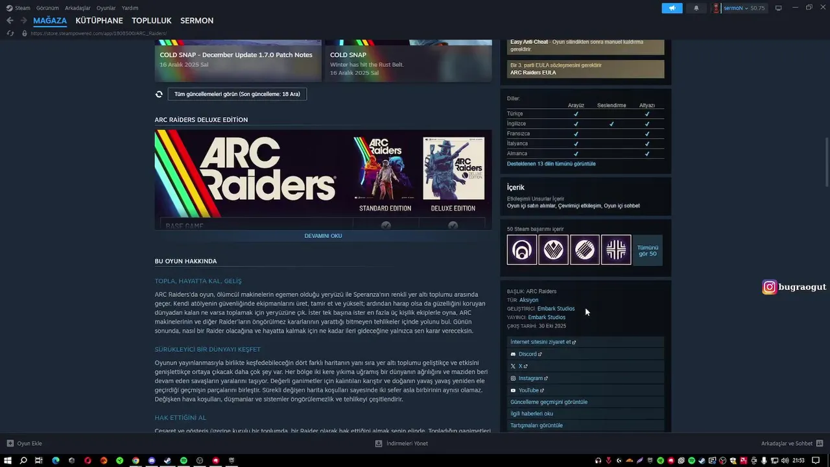Open the volume control in system tray
Image resolution: width=830 pixels, height=467 pixels.
pyautogui.click(x=784, y=461)
